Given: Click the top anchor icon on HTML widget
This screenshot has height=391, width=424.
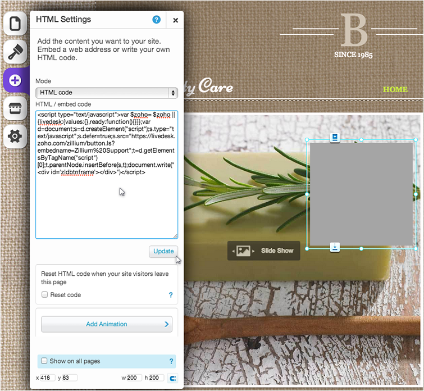Looking at the screenshot, I should tap(335, 138).
